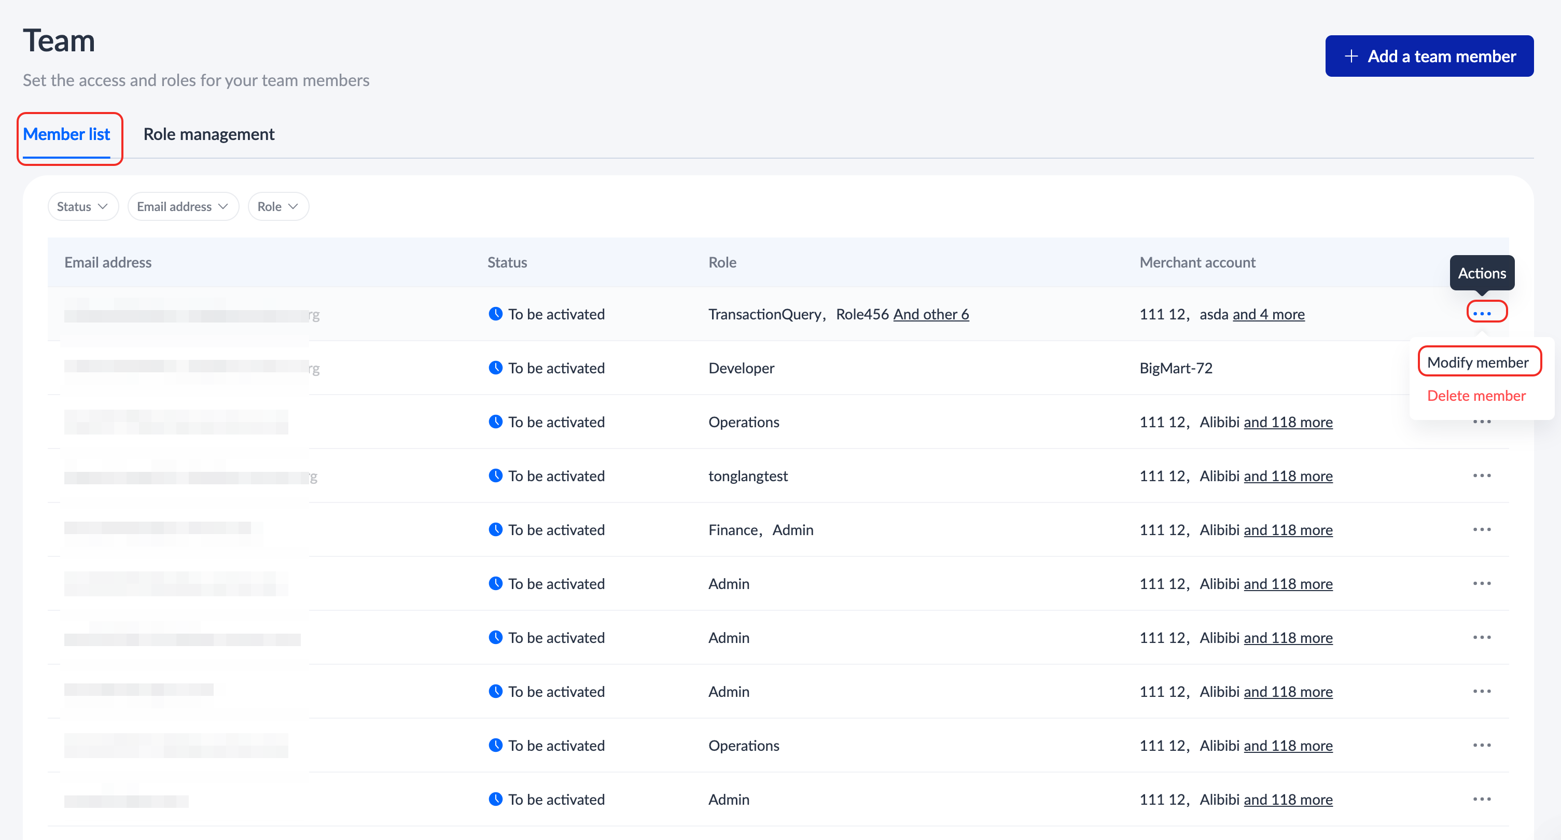Expand the Status filter dropdown
The width and height of the screenshot is (1561, 840).
coord(82,207)
